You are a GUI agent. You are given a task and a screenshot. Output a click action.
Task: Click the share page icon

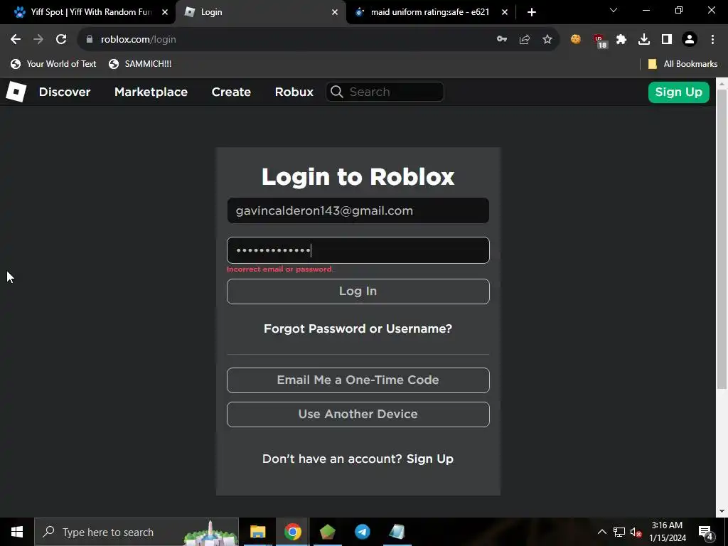click(525, 40)
